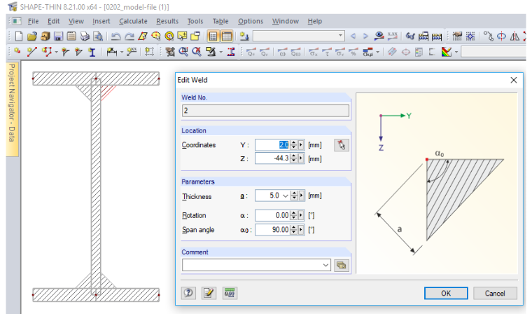The width and height of the screenshot is (532, 314).
Task: Open the color scale rainbow icon
Action: pyautogui.click(x=447, y=52)
